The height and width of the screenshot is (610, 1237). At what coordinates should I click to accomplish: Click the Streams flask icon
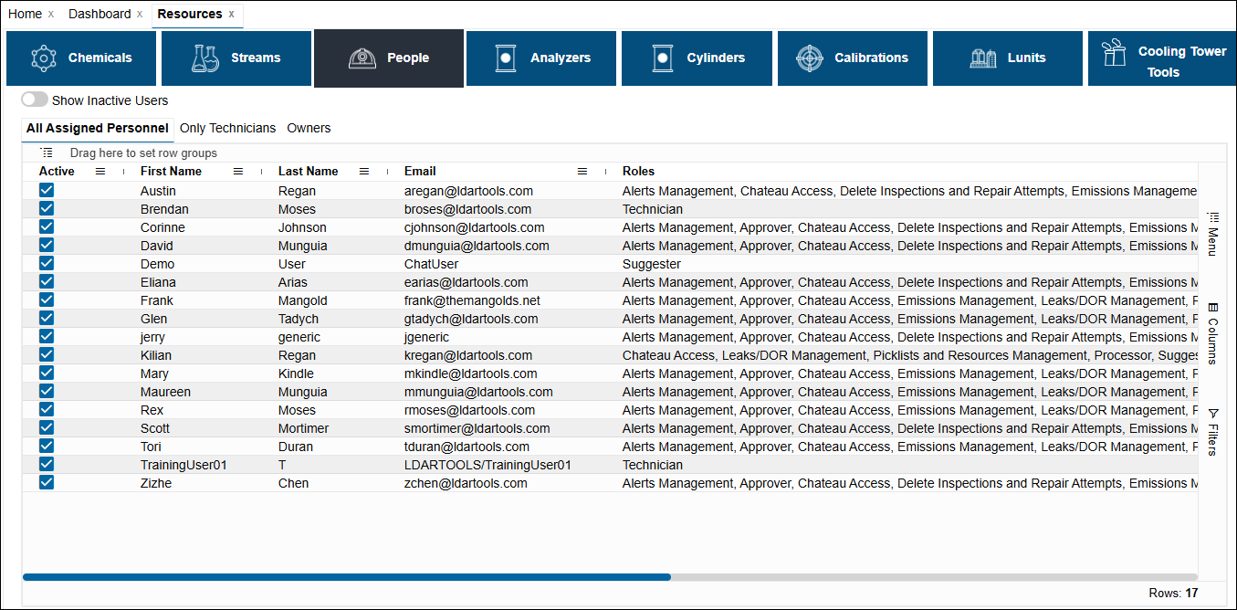(204, 58)
